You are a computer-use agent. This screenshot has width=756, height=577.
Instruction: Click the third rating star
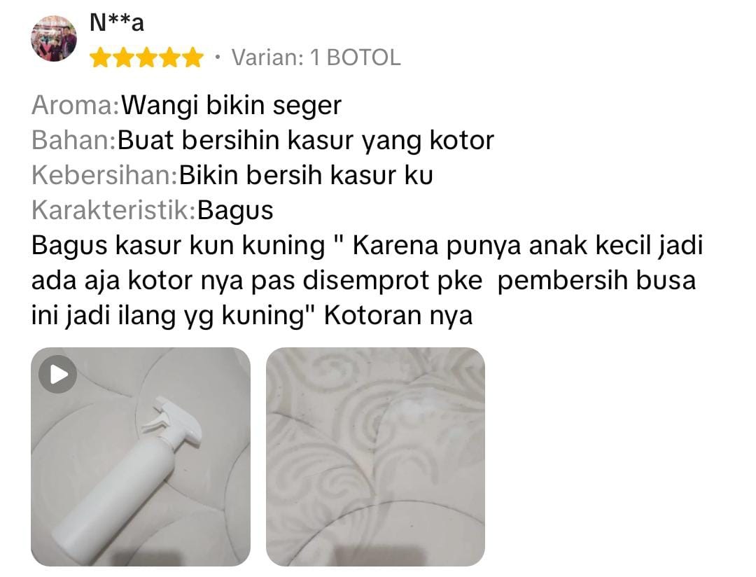point(146,57)
